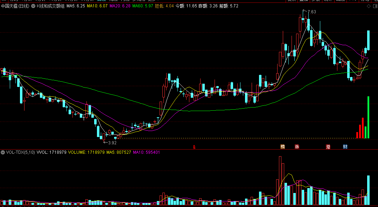This screenshot has height=207, width=378.
Task: Click the volume MA5: 807527 label
Action: (119, 152)
